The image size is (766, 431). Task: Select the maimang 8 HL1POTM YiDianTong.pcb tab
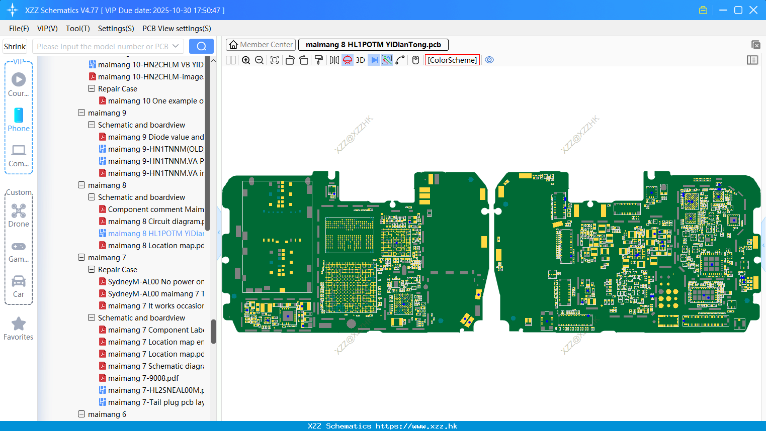pyautogui.click(x=373, y=45)
